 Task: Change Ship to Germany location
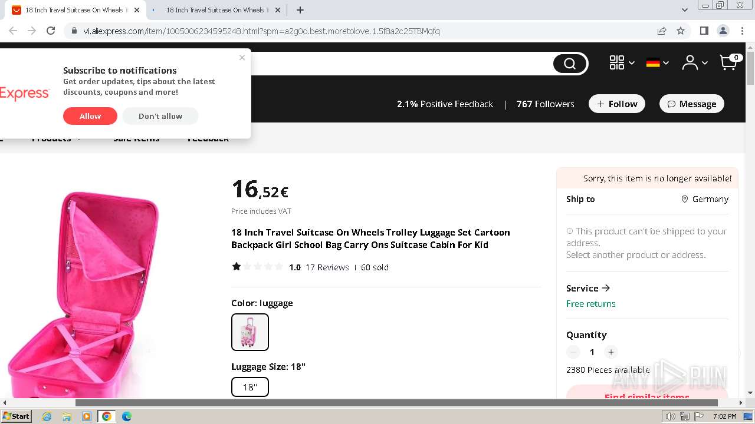tap(705, 199)
